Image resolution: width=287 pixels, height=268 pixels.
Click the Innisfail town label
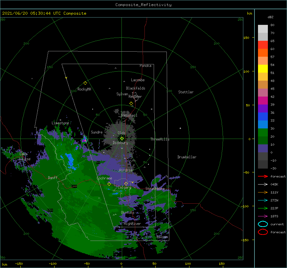coord(129,115)
